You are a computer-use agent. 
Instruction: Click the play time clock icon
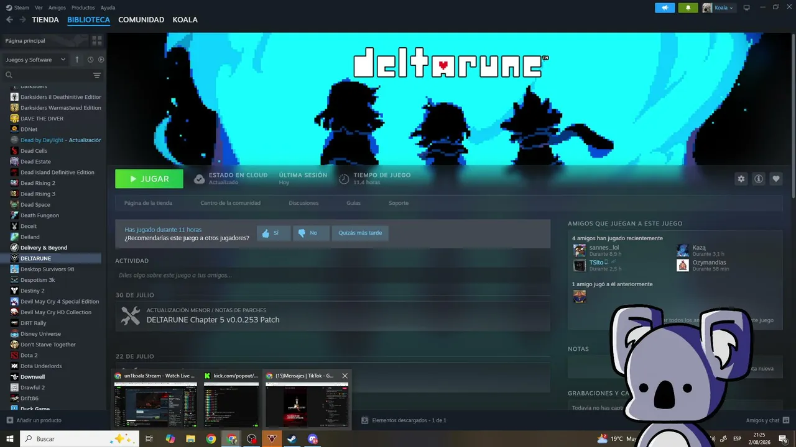click(x=344, y=179)
